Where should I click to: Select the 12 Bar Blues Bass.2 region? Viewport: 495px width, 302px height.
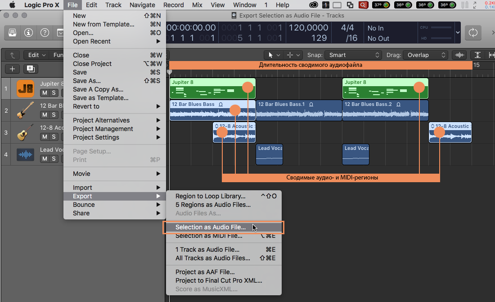coord(386,110)
